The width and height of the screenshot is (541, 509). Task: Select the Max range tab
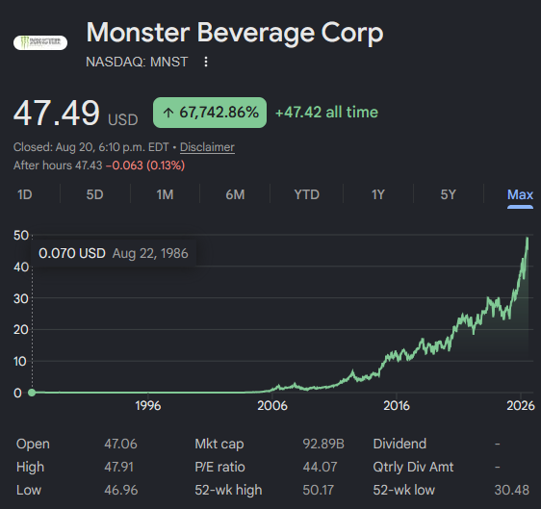[x=520, y=195]
